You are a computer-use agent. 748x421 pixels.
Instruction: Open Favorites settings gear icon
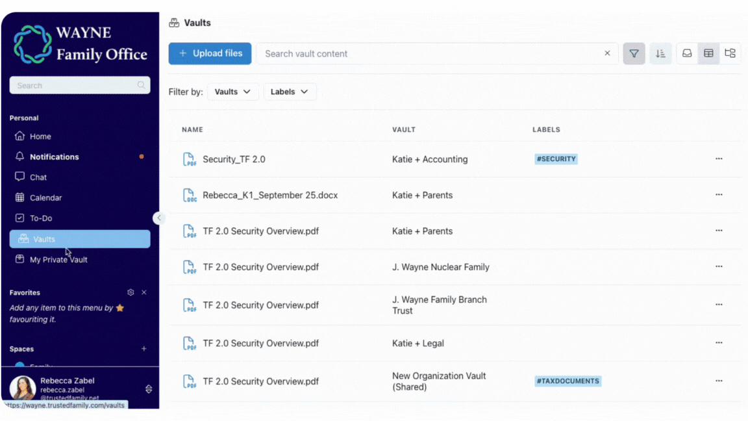(x=131, y=292)
